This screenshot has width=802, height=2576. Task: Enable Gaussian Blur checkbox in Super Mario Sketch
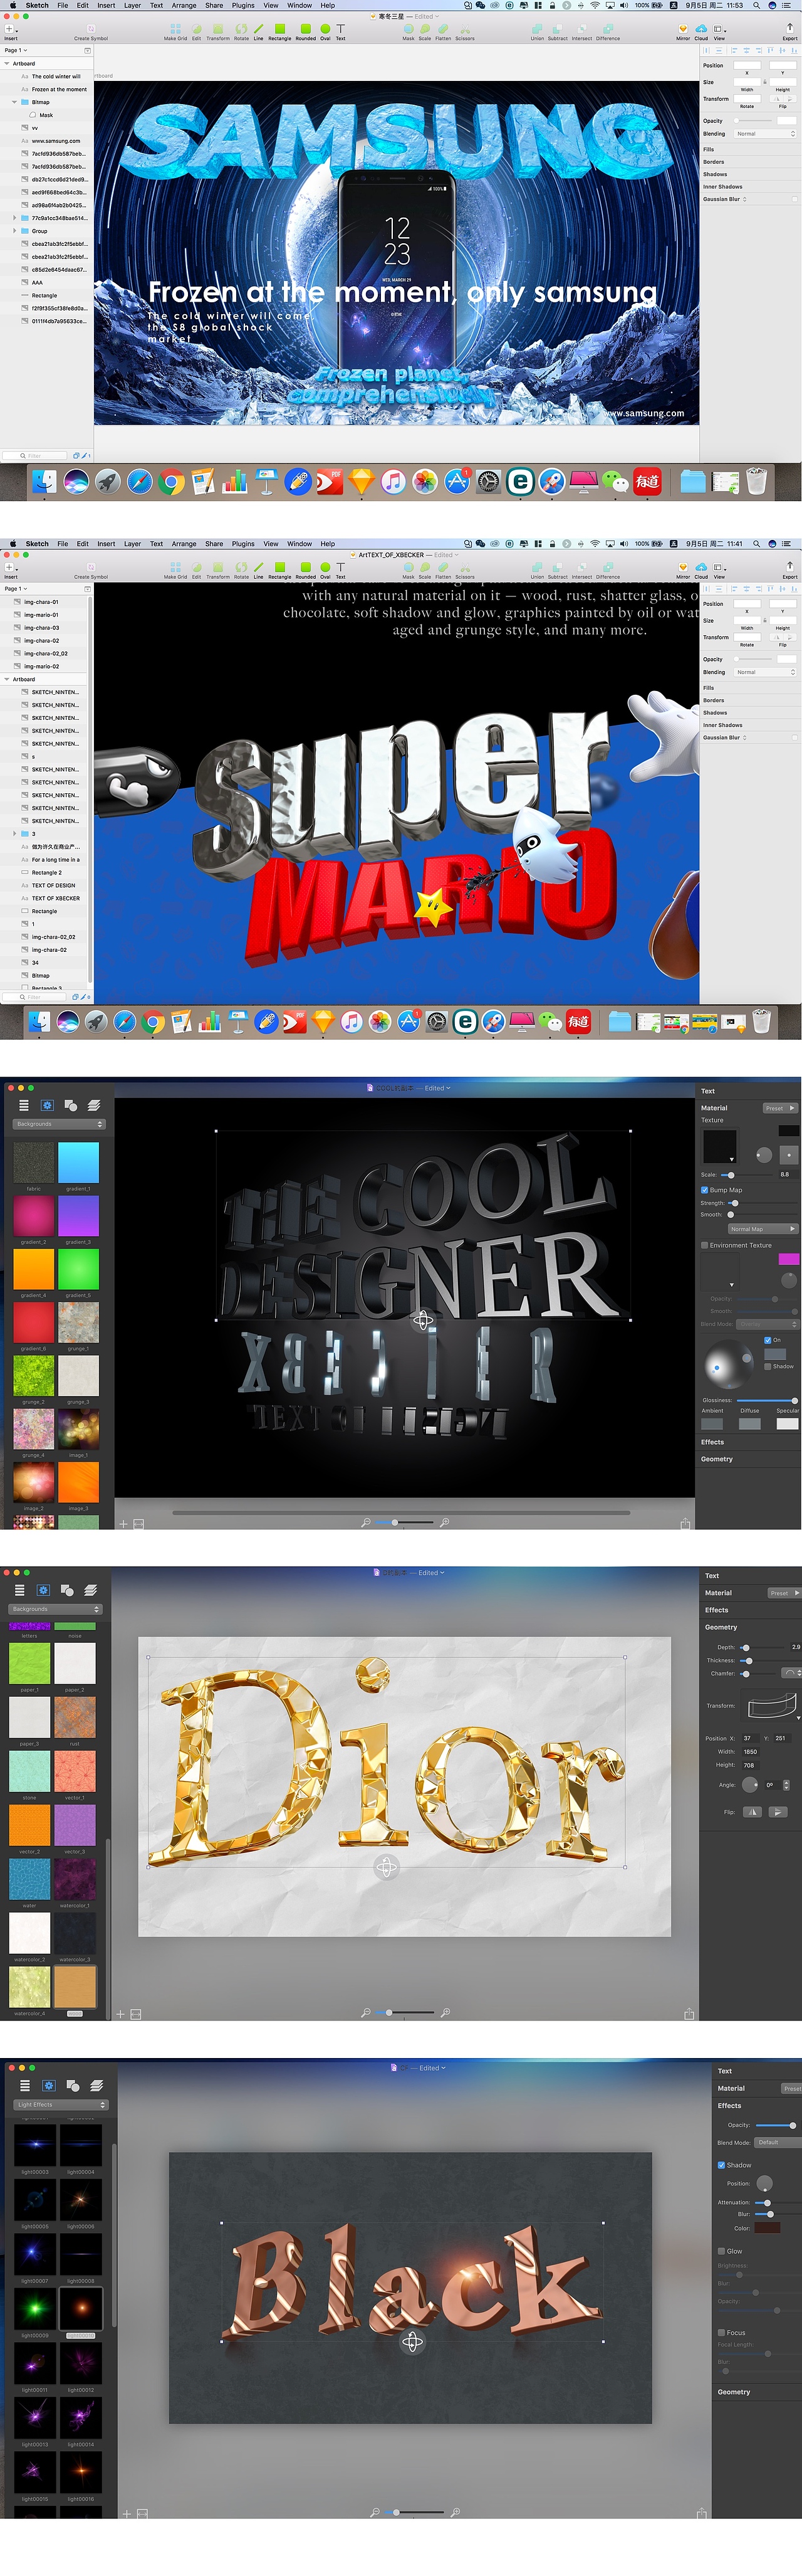tap(795, 738)
